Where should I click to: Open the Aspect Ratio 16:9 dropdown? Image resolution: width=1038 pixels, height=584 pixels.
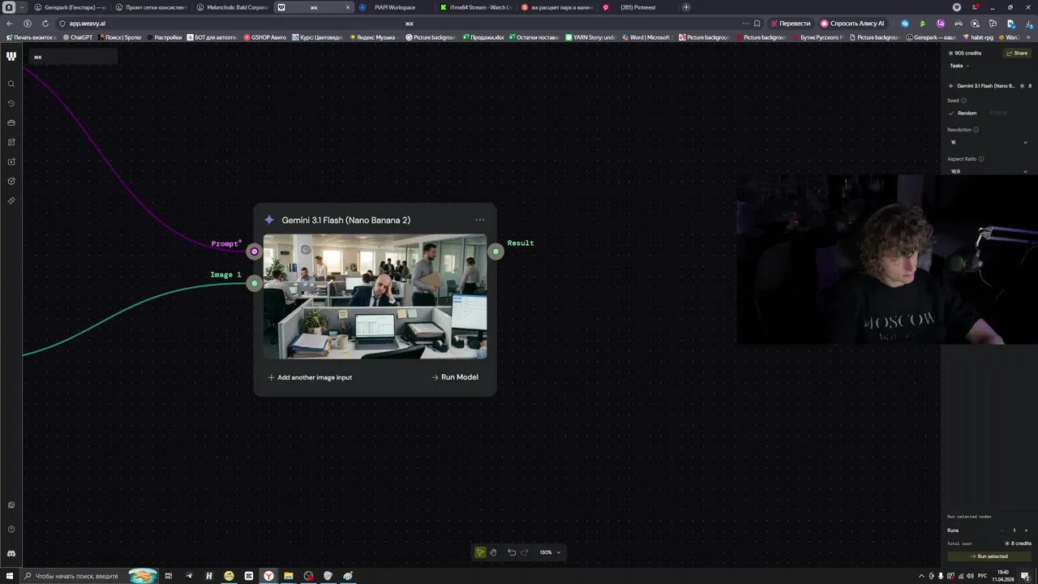(989, 171)
